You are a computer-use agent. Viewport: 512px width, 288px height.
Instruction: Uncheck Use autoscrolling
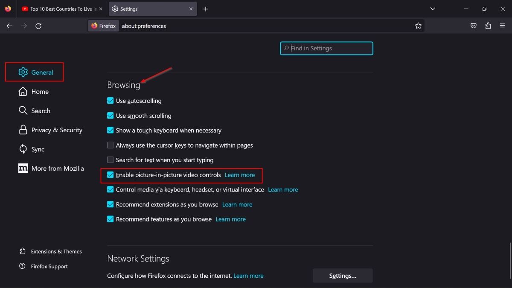[x=110, y=101]
